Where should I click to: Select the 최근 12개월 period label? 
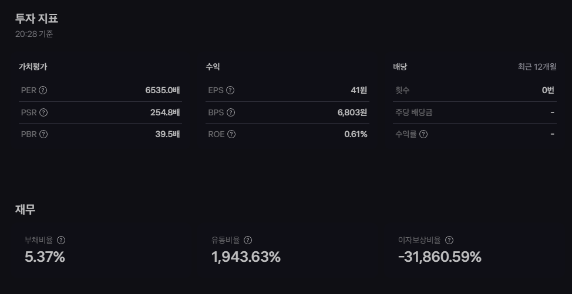pyautogui.click(x=537, y=67)
